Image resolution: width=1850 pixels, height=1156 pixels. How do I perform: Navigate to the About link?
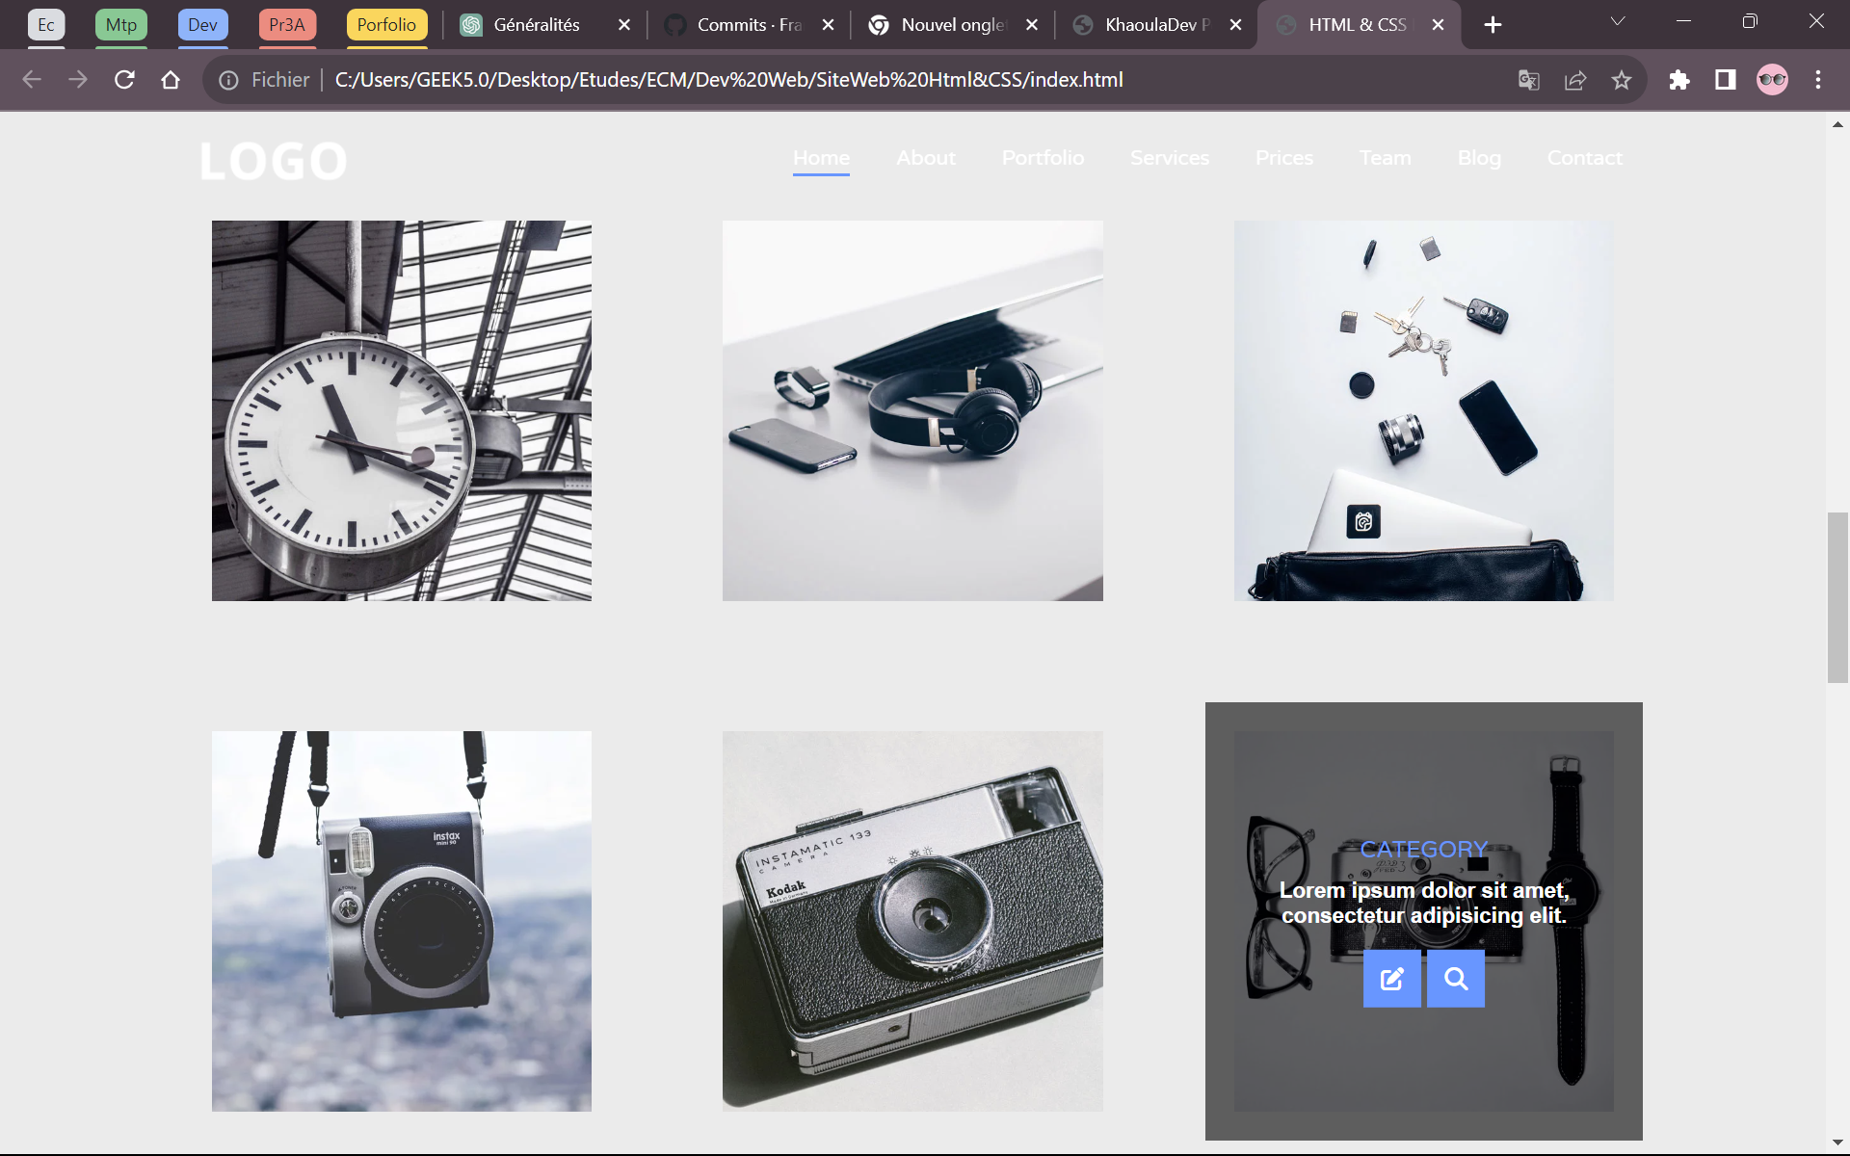925,158
